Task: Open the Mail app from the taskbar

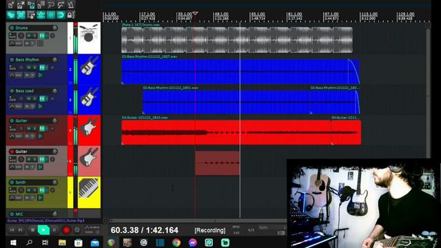Action: pyautogui.click(x=95, y=242)
